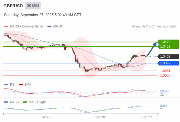The image size is (180, 122).
Task: Select the Sep 25 date axis label
Action: (47, 117)
